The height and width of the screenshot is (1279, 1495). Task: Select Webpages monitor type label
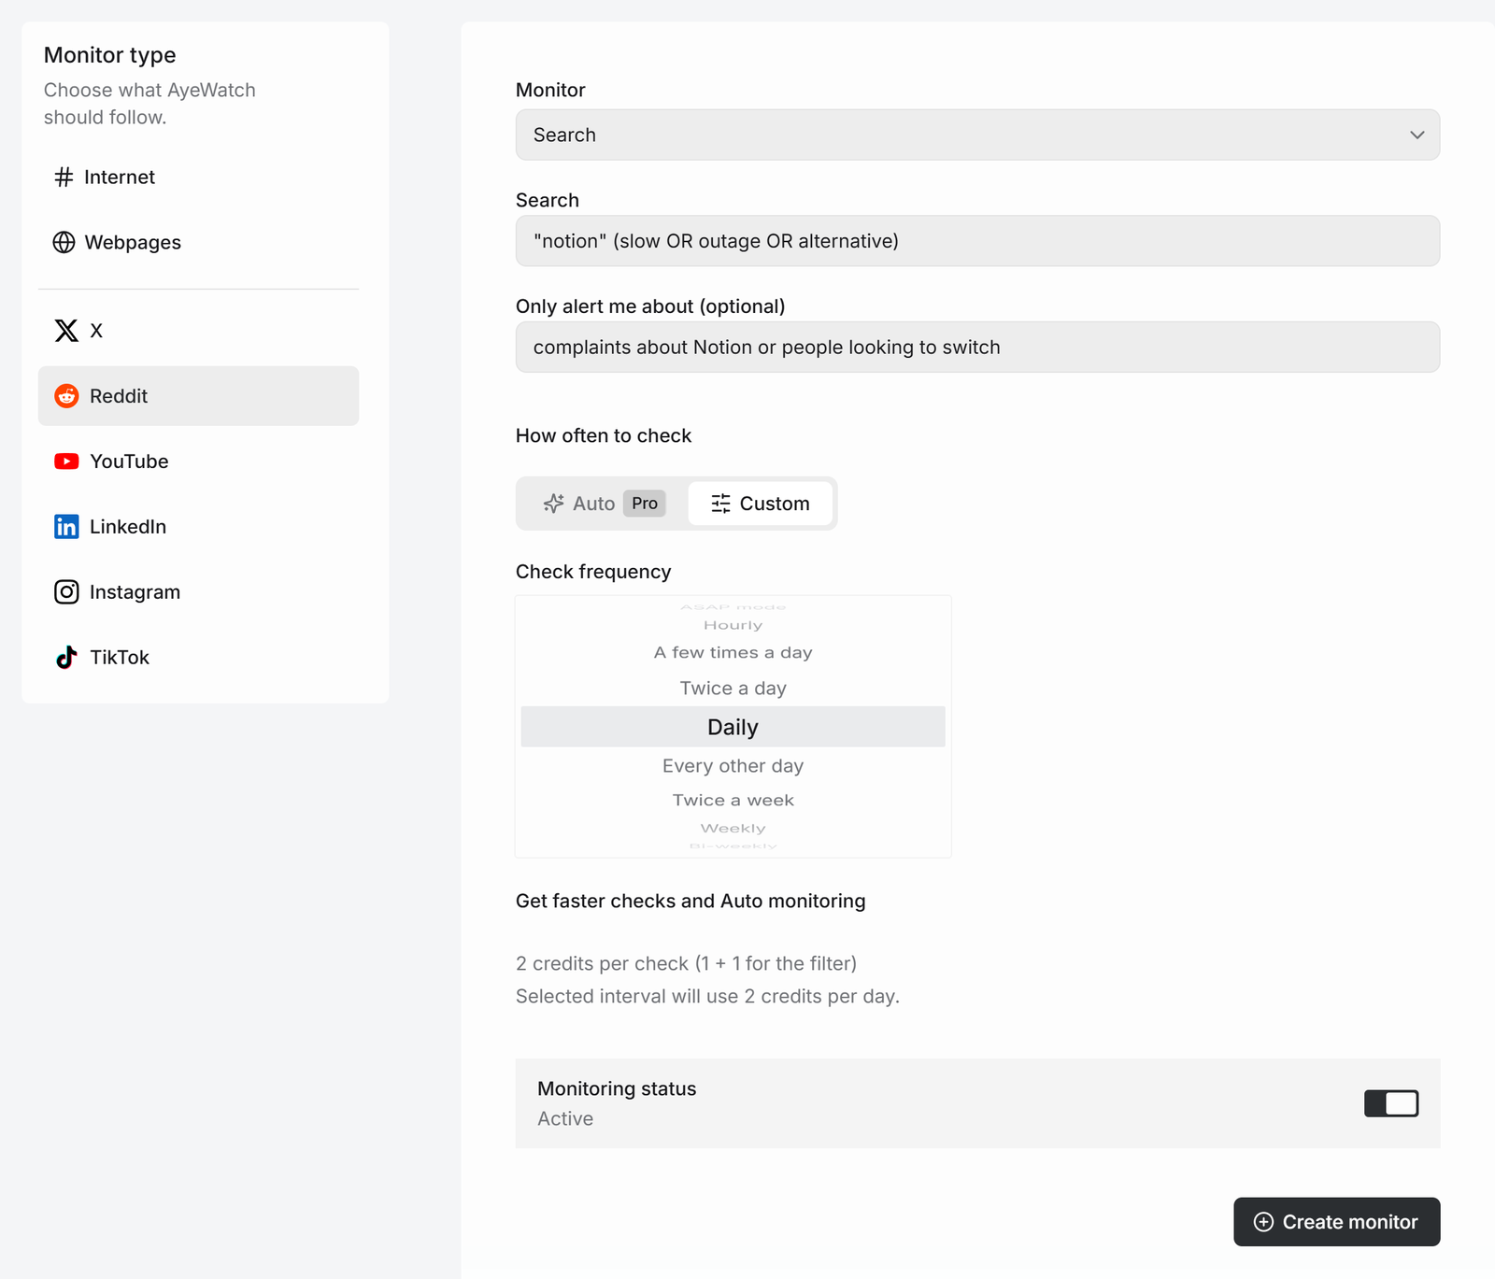click(133, 242)
